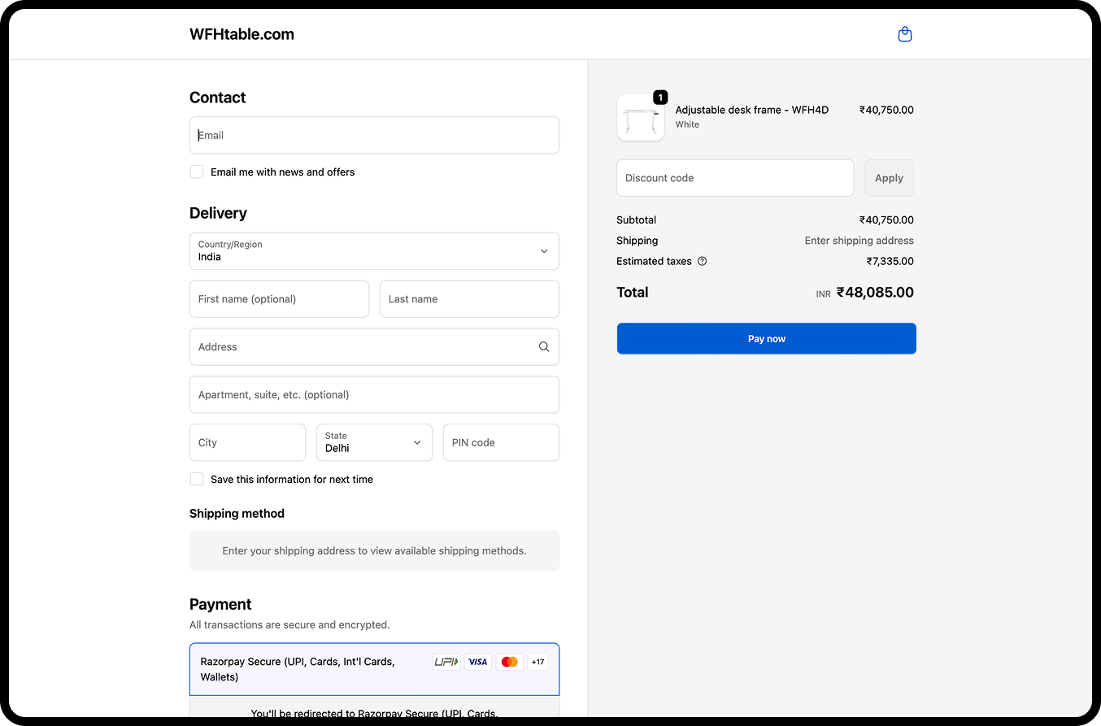Click the Apply discount button
The image size is (1101, 726).
pyautogui.click(x=889, y=178)
